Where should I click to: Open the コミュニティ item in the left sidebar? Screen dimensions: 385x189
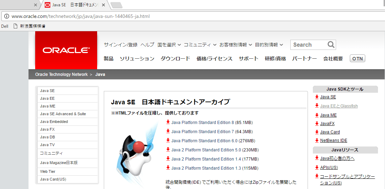pyautogui.click(x=67, y=153)
